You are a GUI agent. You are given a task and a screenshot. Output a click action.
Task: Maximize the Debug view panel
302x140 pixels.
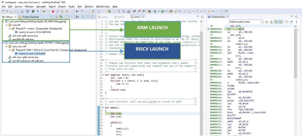(x=92, y=17)
